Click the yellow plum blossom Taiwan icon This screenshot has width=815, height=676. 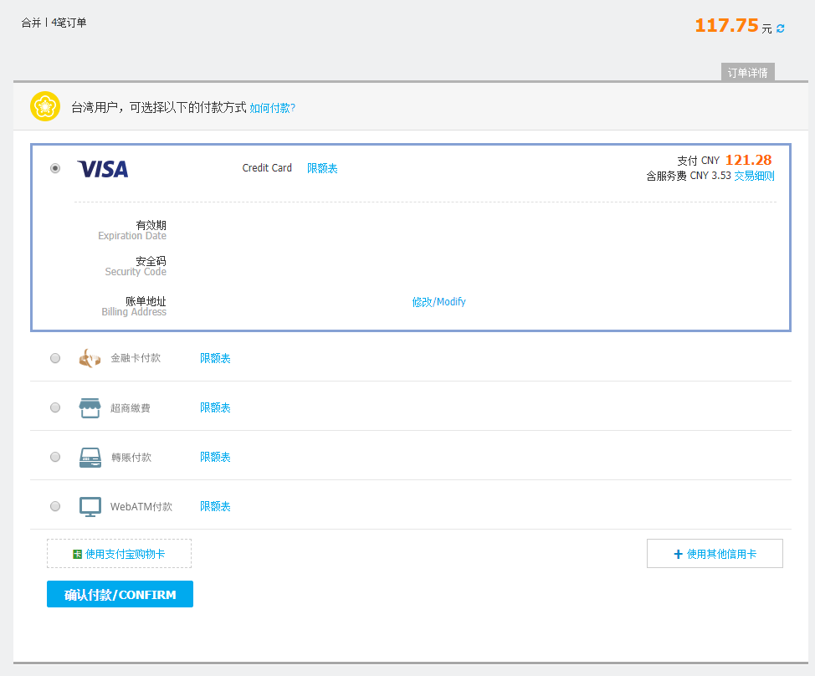tap(45, 106)
